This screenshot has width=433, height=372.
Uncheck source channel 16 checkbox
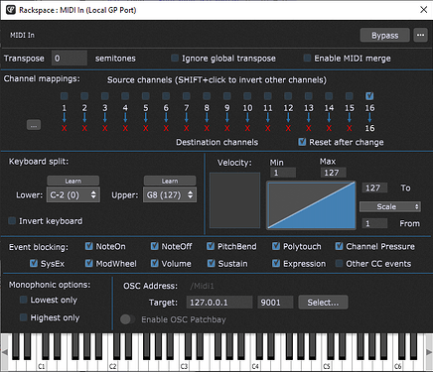(369, 96)
